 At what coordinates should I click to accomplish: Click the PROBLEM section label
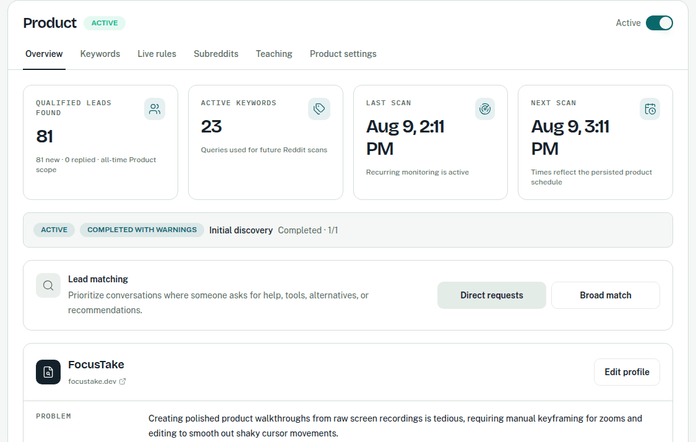tap(53, 416)
